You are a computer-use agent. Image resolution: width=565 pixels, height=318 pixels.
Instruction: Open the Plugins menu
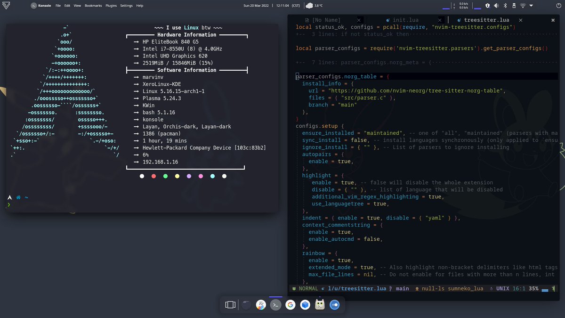(111, 6)
